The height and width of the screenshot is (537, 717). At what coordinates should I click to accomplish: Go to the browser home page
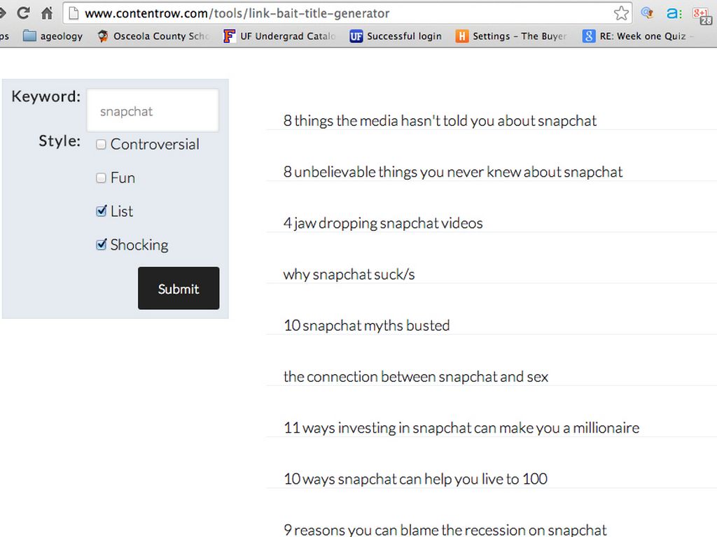(x=47, y=13)
